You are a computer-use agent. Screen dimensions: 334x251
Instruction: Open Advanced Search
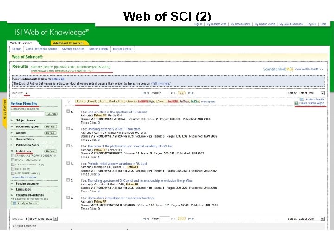point(73,49)
